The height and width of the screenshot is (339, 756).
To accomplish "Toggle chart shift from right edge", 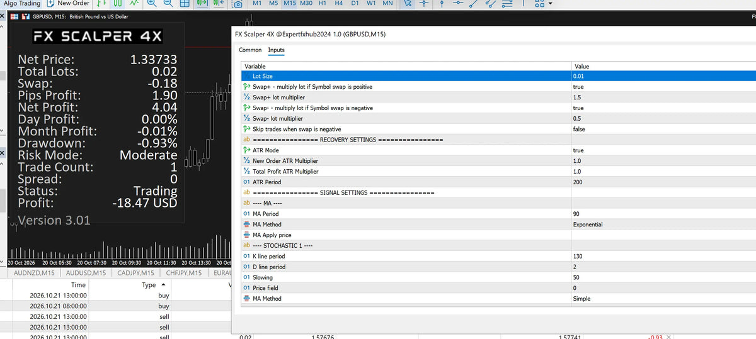I will click(219, 4).
